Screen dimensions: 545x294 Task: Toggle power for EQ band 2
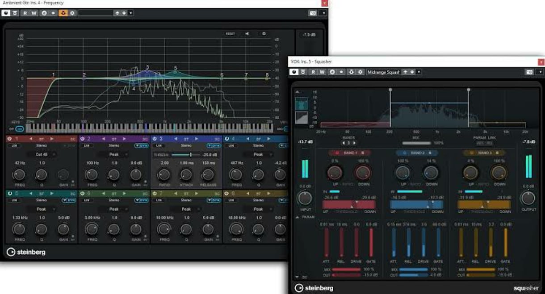point(82,139)
